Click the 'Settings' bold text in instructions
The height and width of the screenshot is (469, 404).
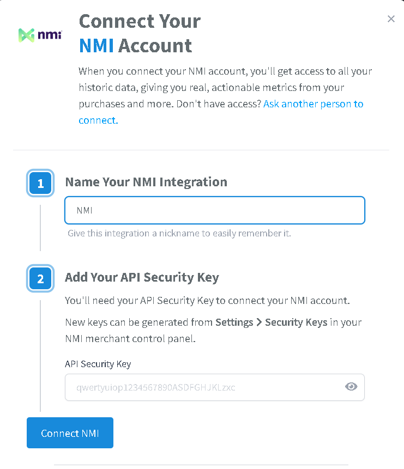click(234, 322)
